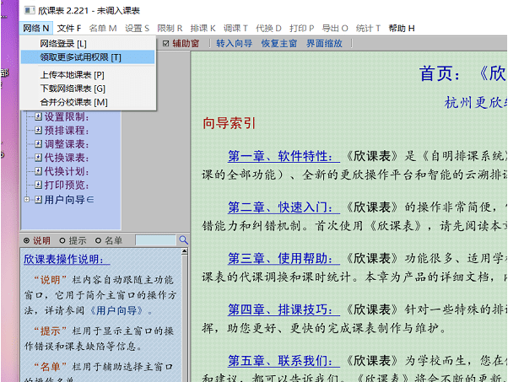Open the 文件 F menu

pyautogui.click(x=69, y=28)
